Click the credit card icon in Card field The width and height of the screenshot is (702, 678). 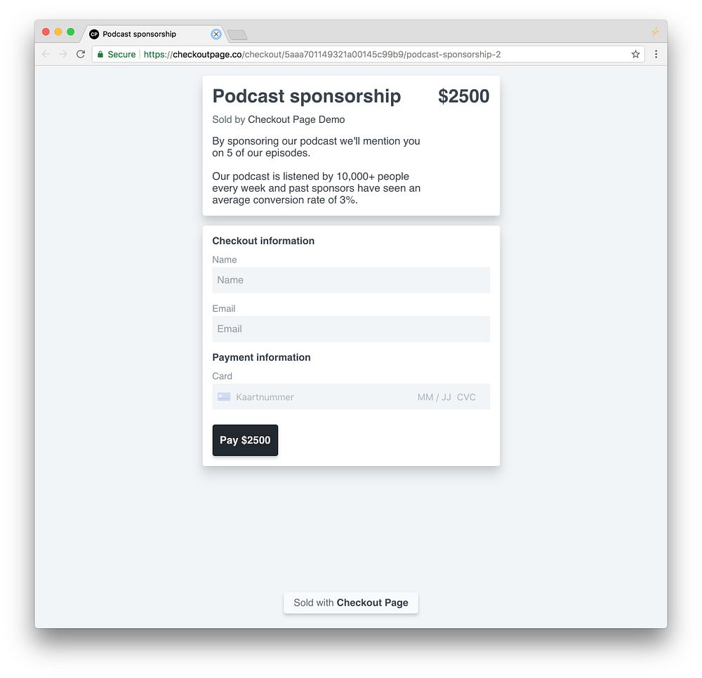pos(224,397)
